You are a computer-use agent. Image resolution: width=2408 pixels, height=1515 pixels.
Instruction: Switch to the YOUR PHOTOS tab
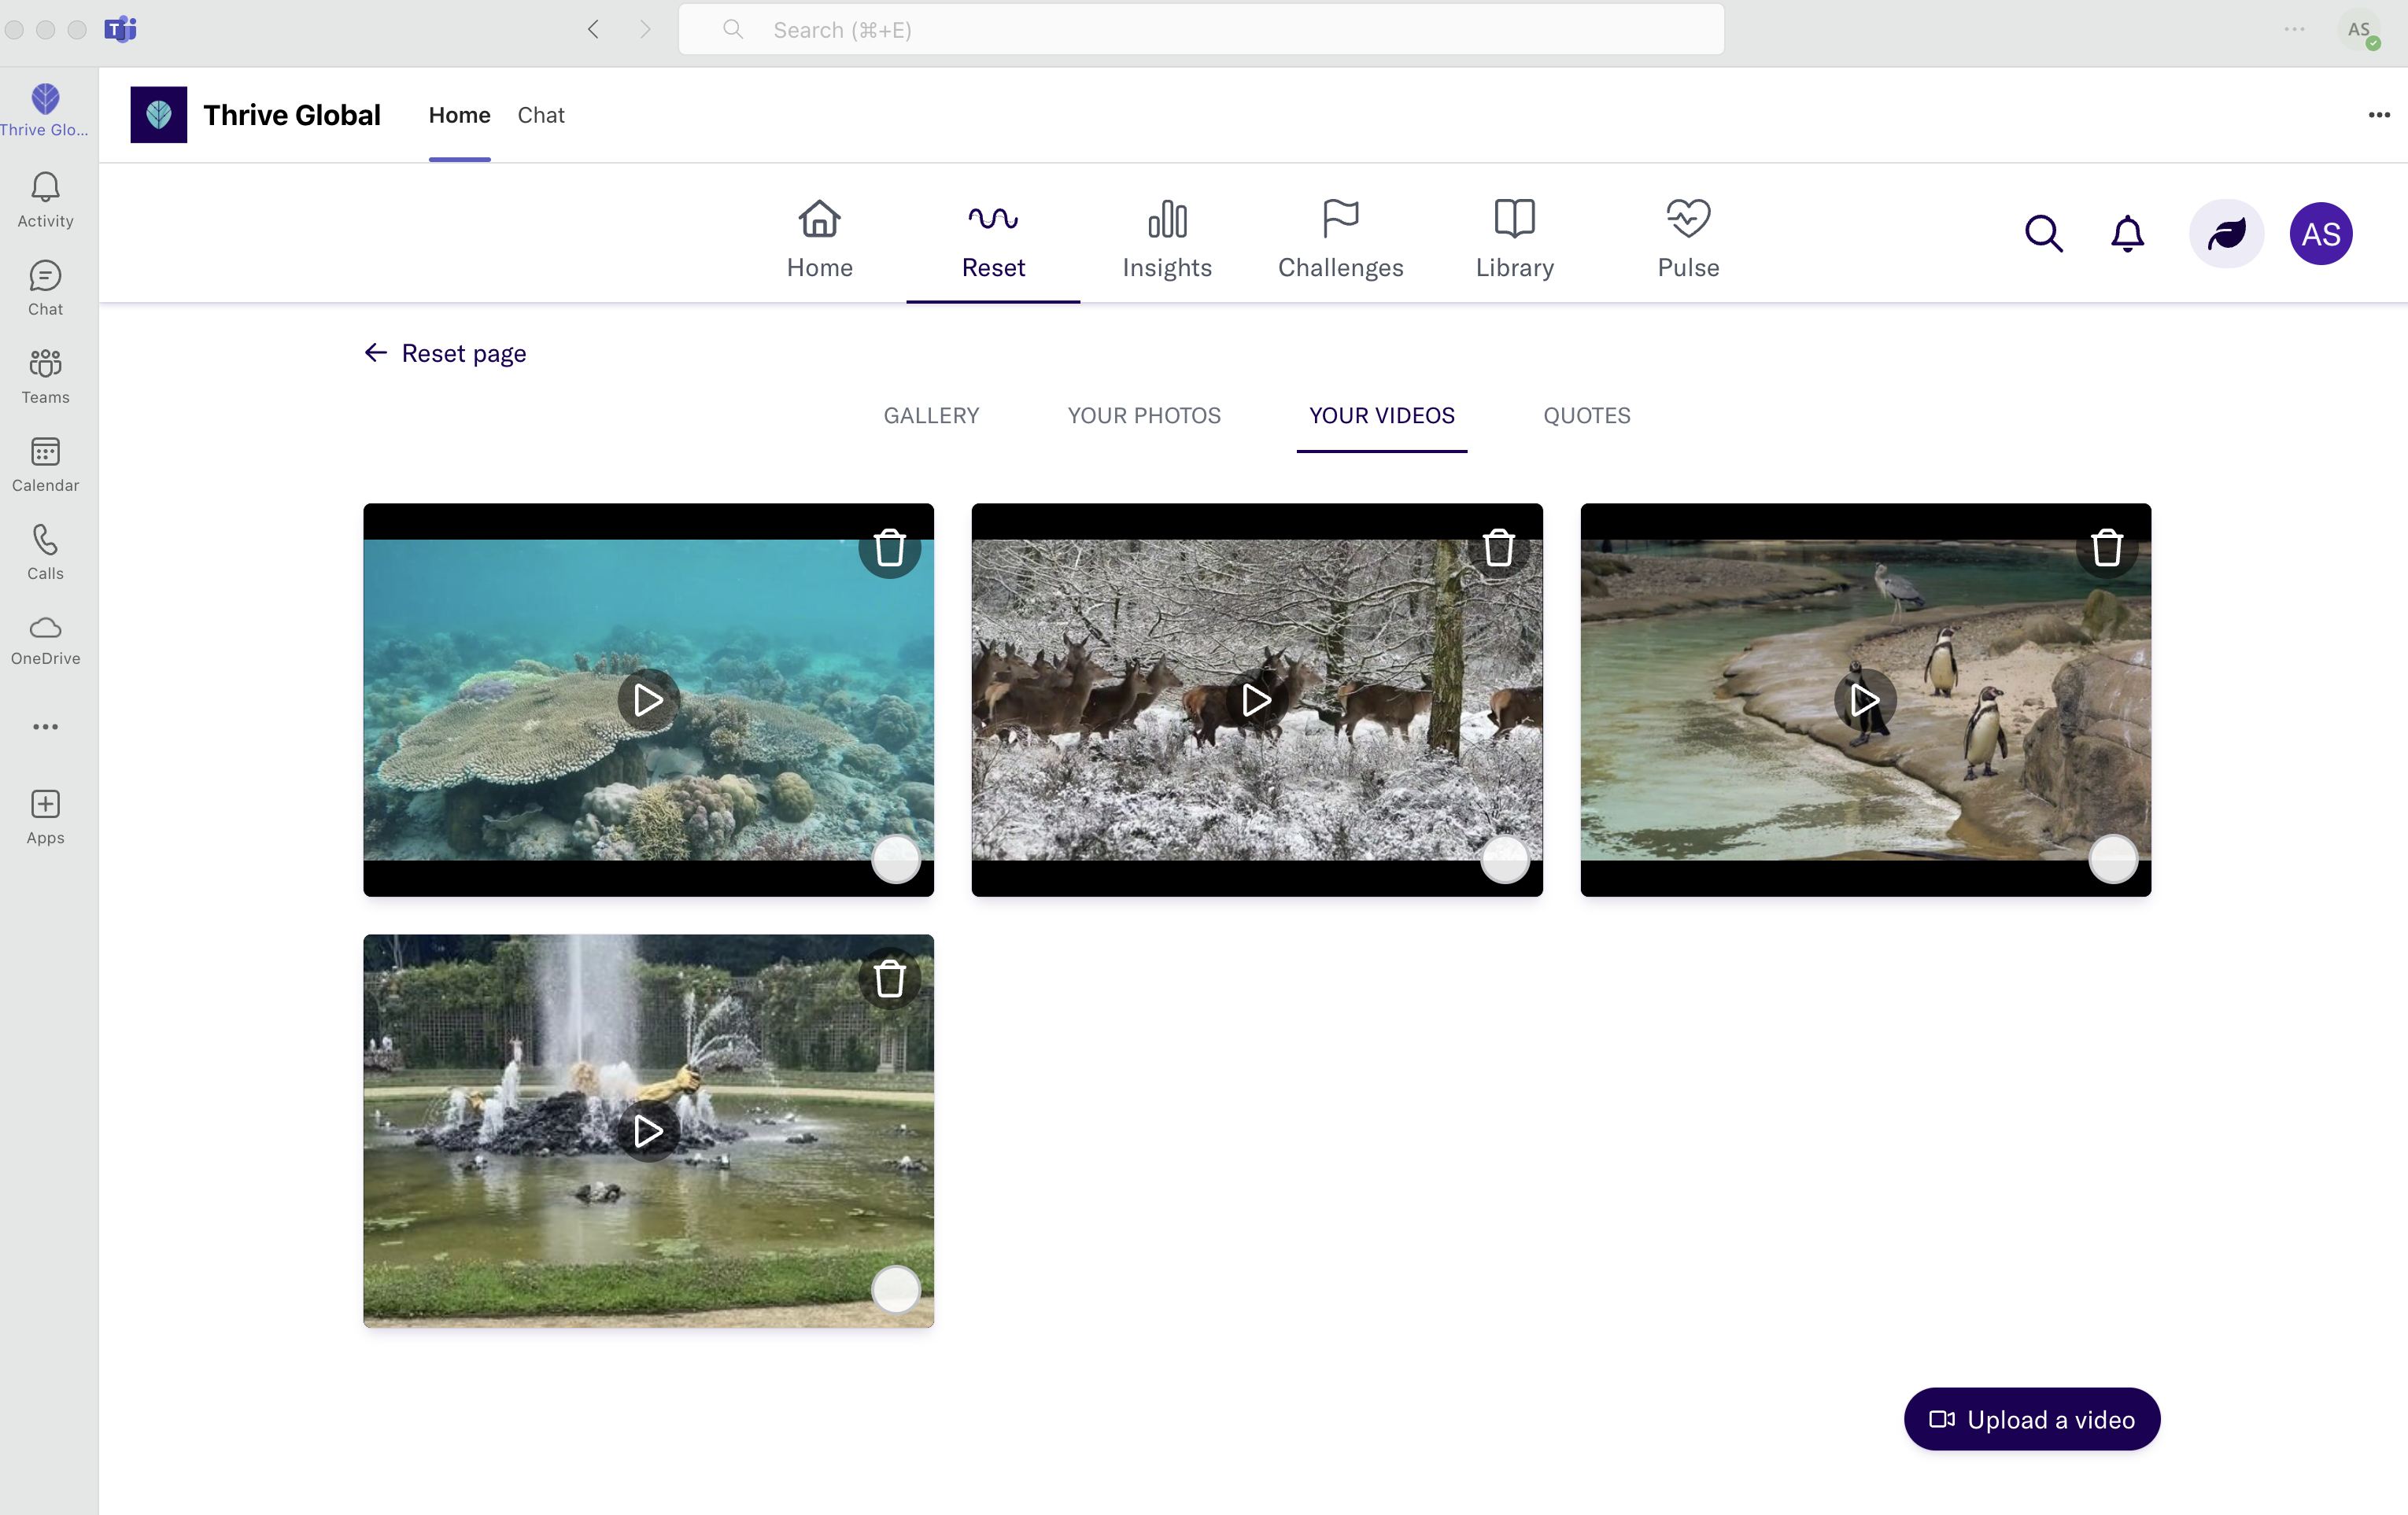coord(1144,416)
